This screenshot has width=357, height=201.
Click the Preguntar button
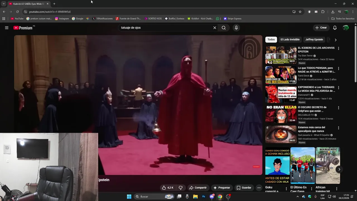click(x=222, y=188)
